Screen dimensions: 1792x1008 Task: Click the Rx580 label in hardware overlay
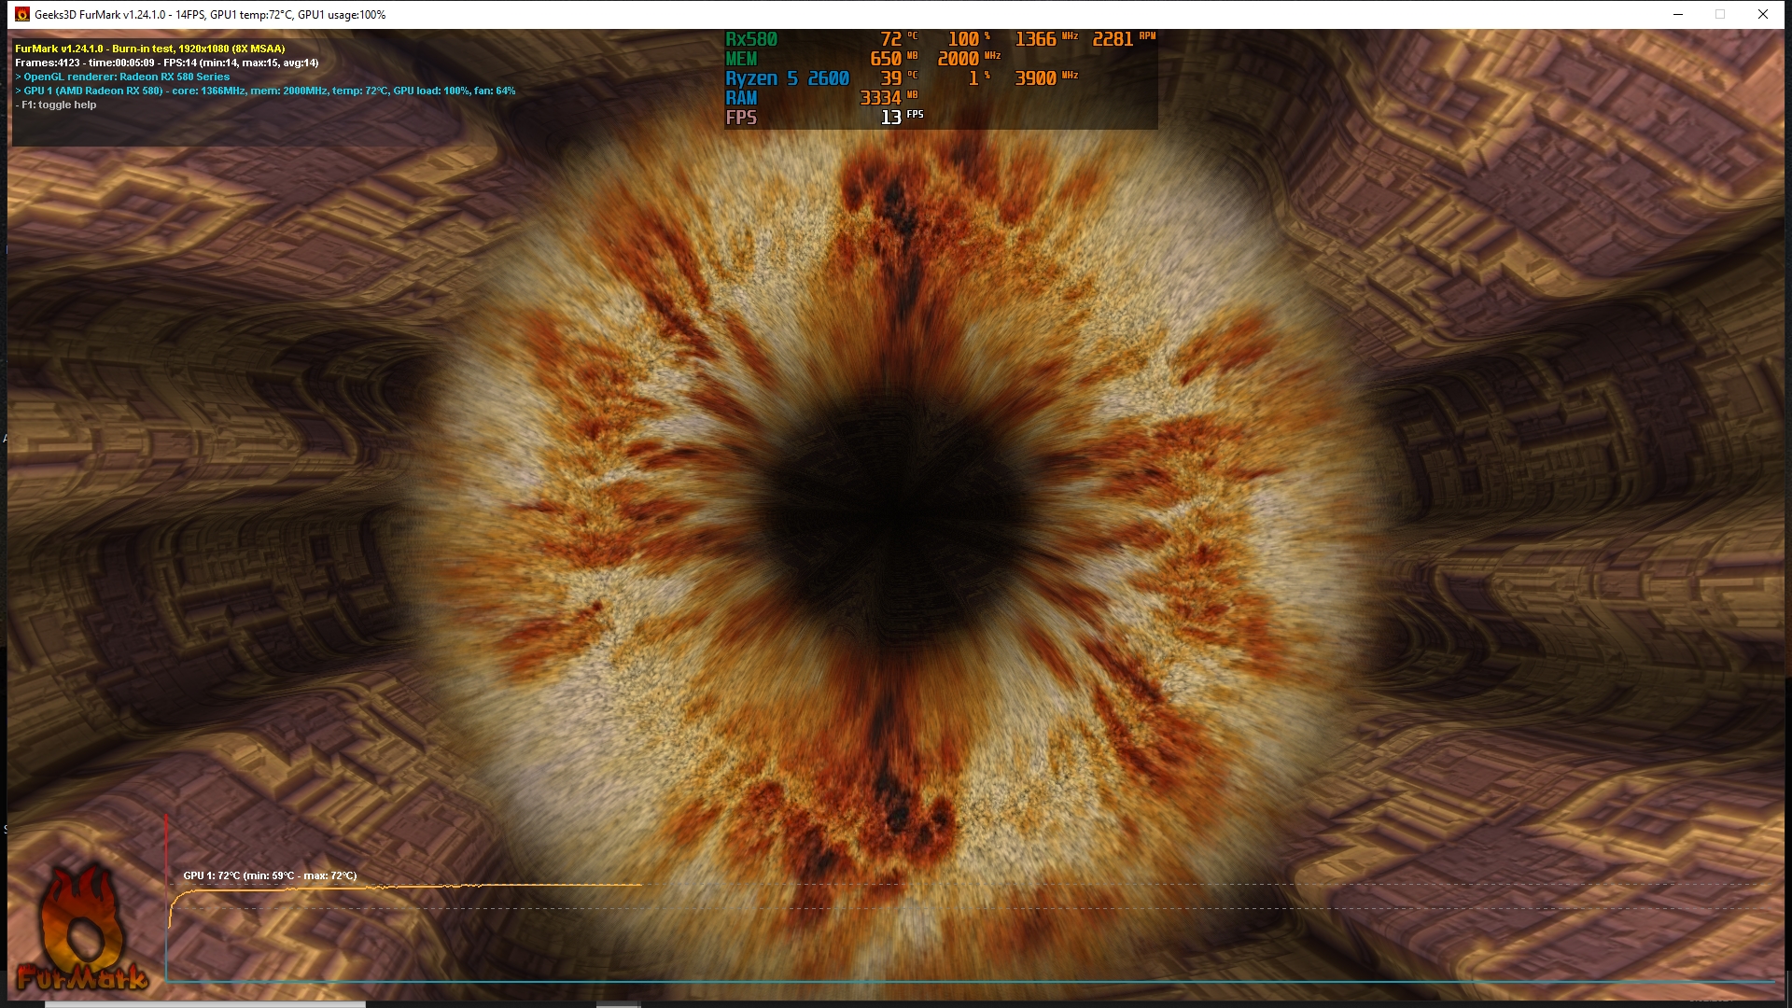[x=751, y=39]
